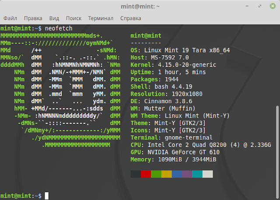Click the green color block
280x200 pixels.
tap(156, 174)
